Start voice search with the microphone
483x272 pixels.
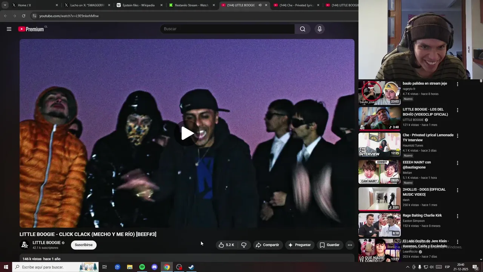click(320, 29)
